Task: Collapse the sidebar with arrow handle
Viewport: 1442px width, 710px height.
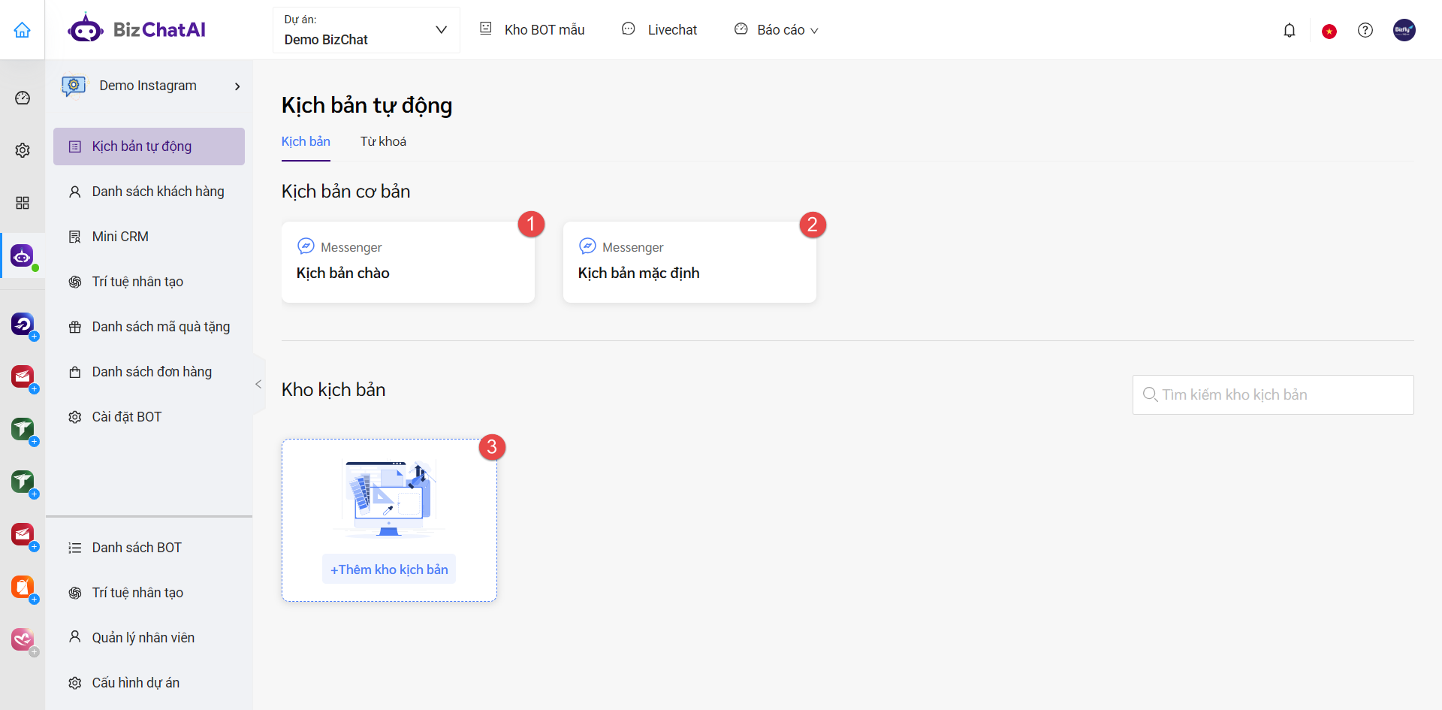Action: (258, 384)
